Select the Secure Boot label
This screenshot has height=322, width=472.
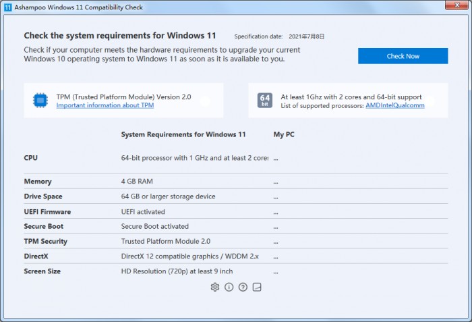[x=44, y=226]
